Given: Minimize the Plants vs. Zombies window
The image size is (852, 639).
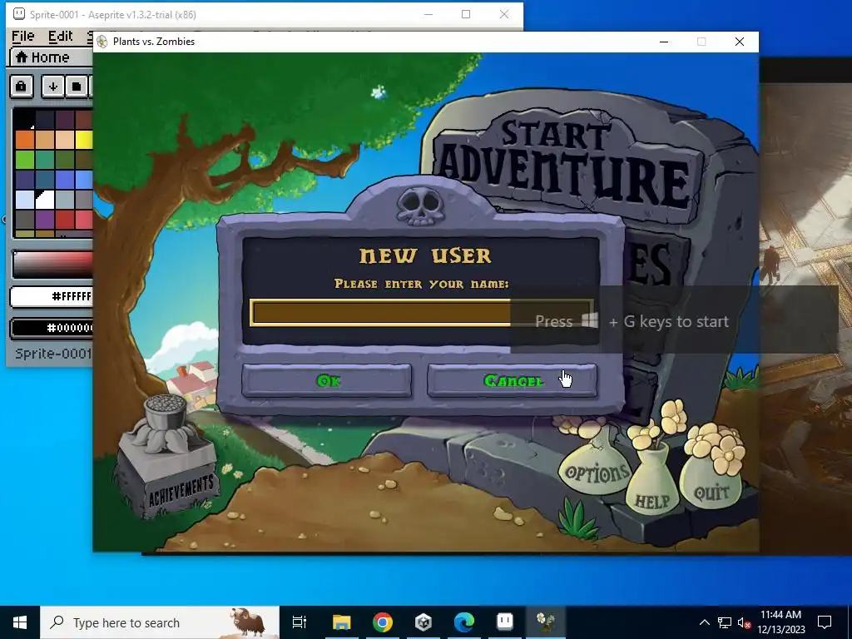Looking at the screenshot, I should click(664, 42).
